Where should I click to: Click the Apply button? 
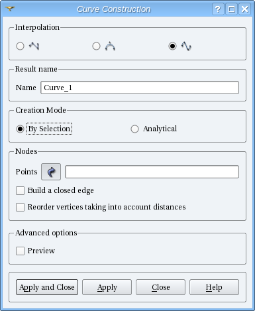click(x=107, y=287)
